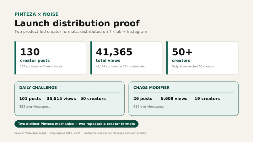Click '127 attributed + 3 unattributed' note
The height and width of the screenshot is (142, 253).
[41, 66]
